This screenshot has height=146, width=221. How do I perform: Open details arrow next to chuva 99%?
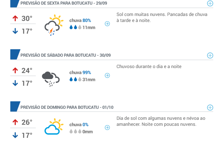click(x=107, y=75)
